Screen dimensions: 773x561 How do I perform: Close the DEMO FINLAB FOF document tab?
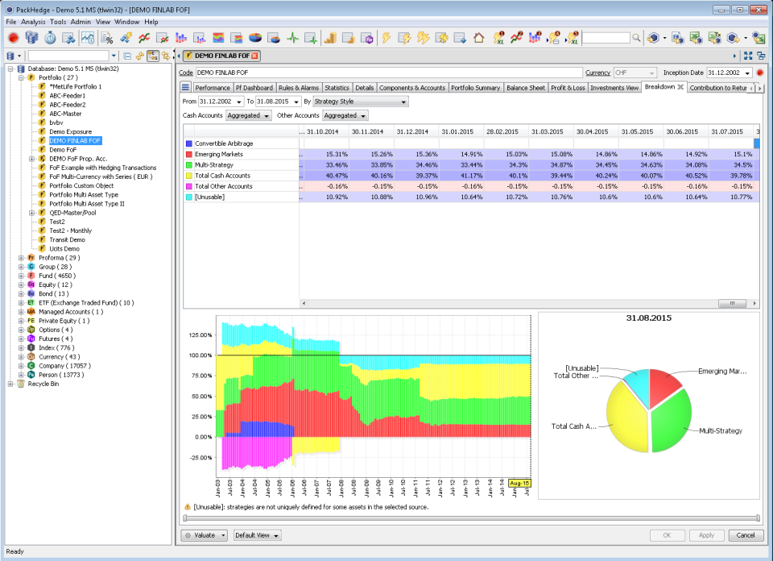pyautogui.click(x=254, y=56)
